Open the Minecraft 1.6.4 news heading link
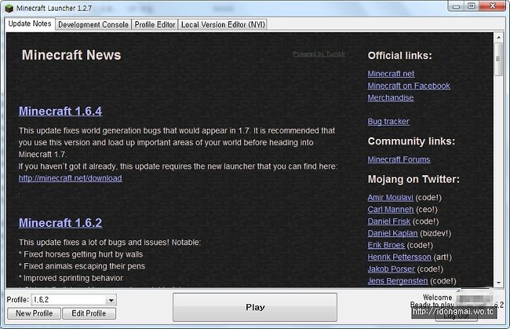The width and height of the screenshot is (510, 329). [60, 111]
